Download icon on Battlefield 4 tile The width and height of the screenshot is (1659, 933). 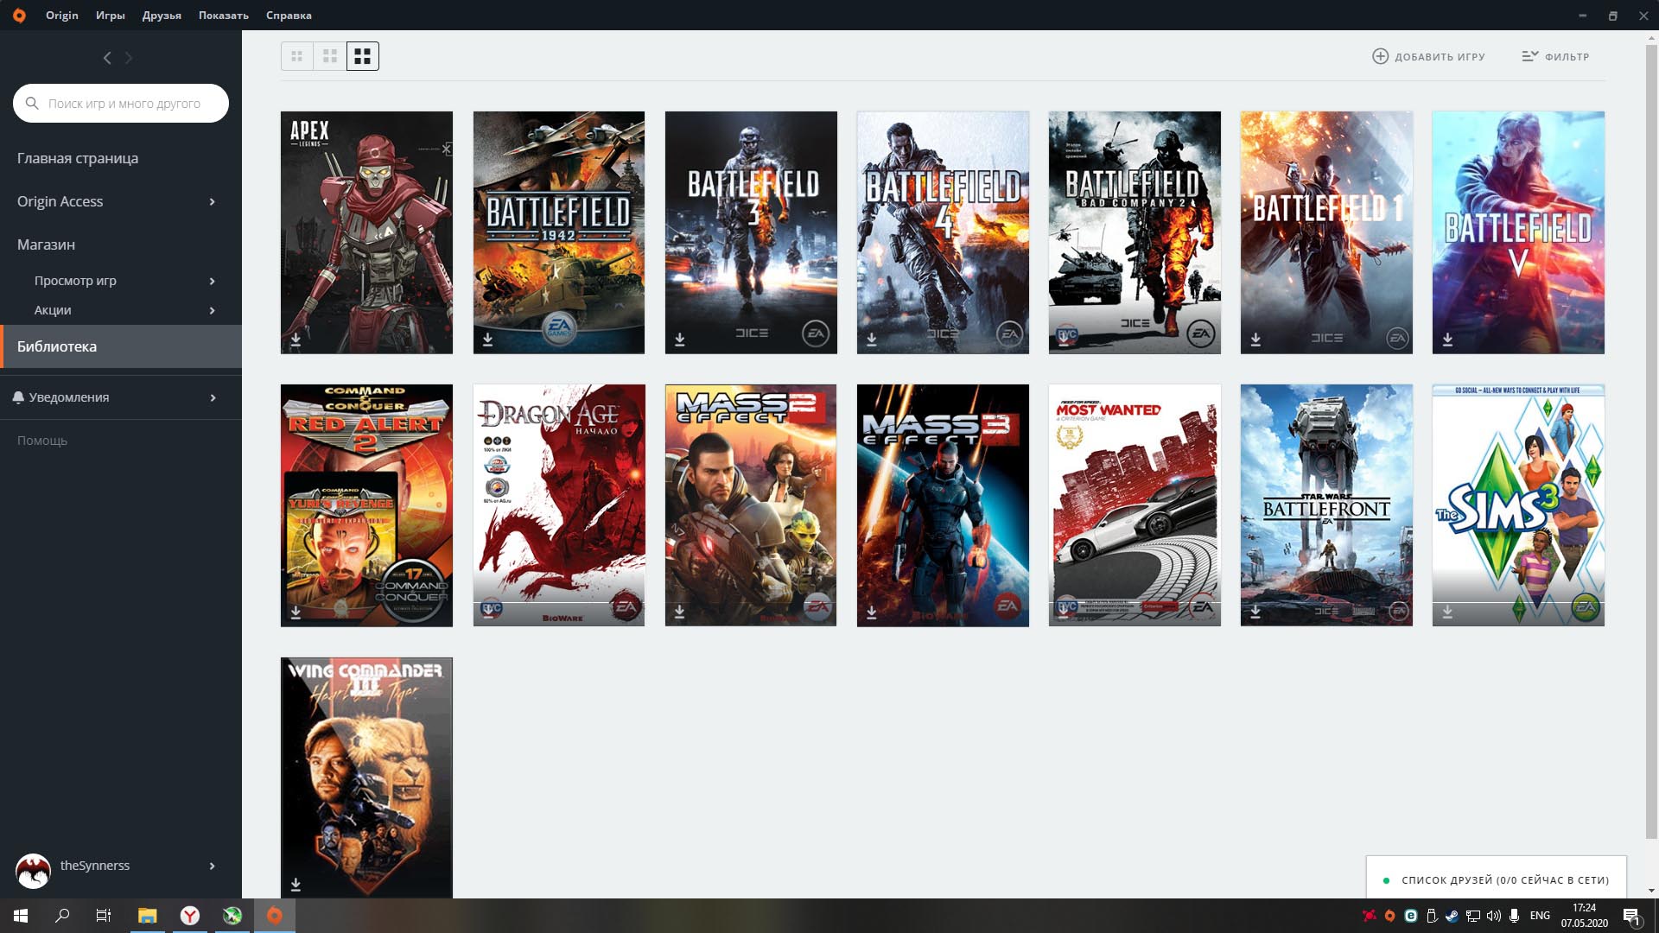coord(871,340)
